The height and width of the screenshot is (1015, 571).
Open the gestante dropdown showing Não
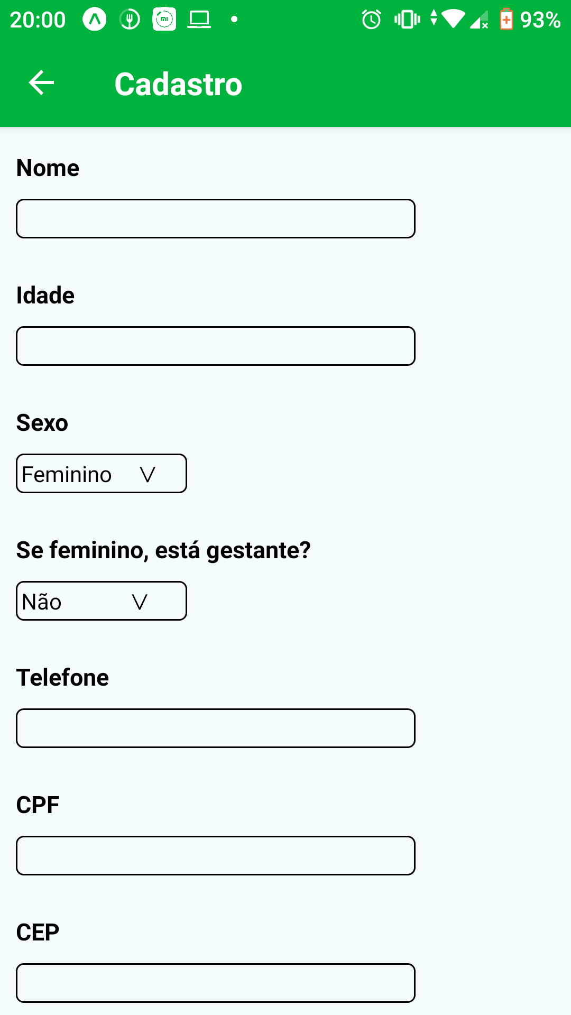coord(102,601)
